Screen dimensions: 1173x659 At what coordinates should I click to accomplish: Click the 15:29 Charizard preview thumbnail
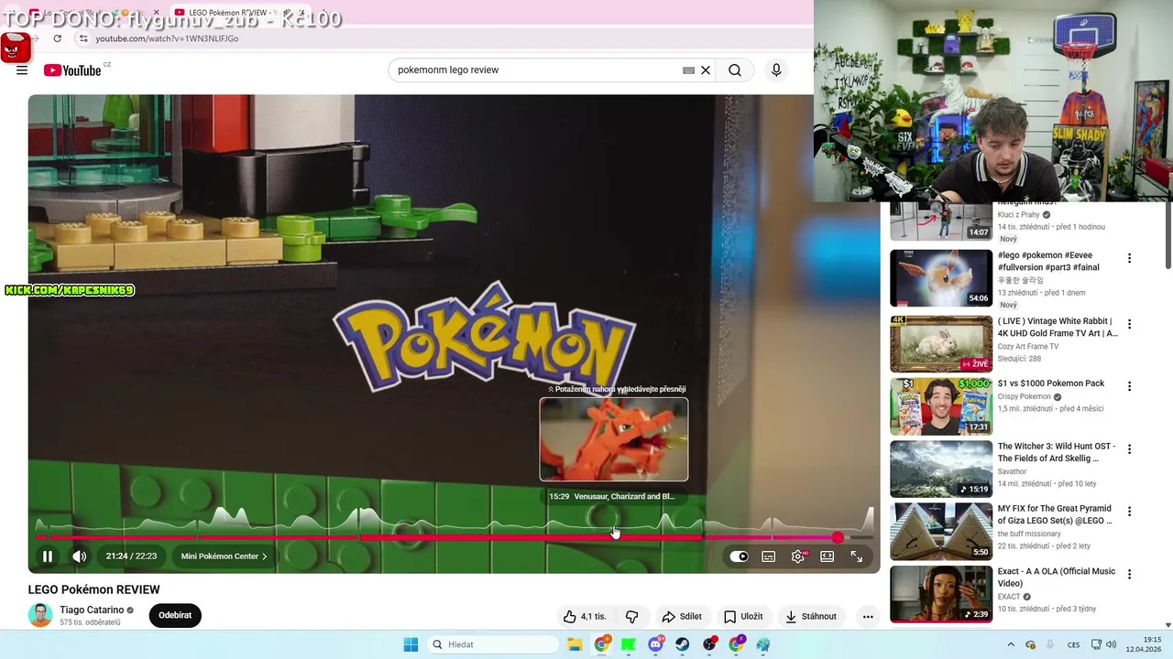pos(614,439)
